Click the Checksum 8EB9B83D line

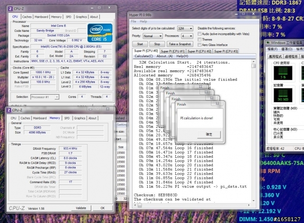(155, 195)
